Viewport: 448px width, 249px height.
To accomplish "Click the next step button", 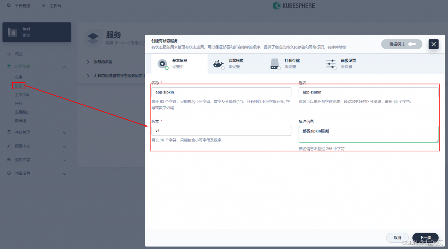I will click(x=425, y=237).
